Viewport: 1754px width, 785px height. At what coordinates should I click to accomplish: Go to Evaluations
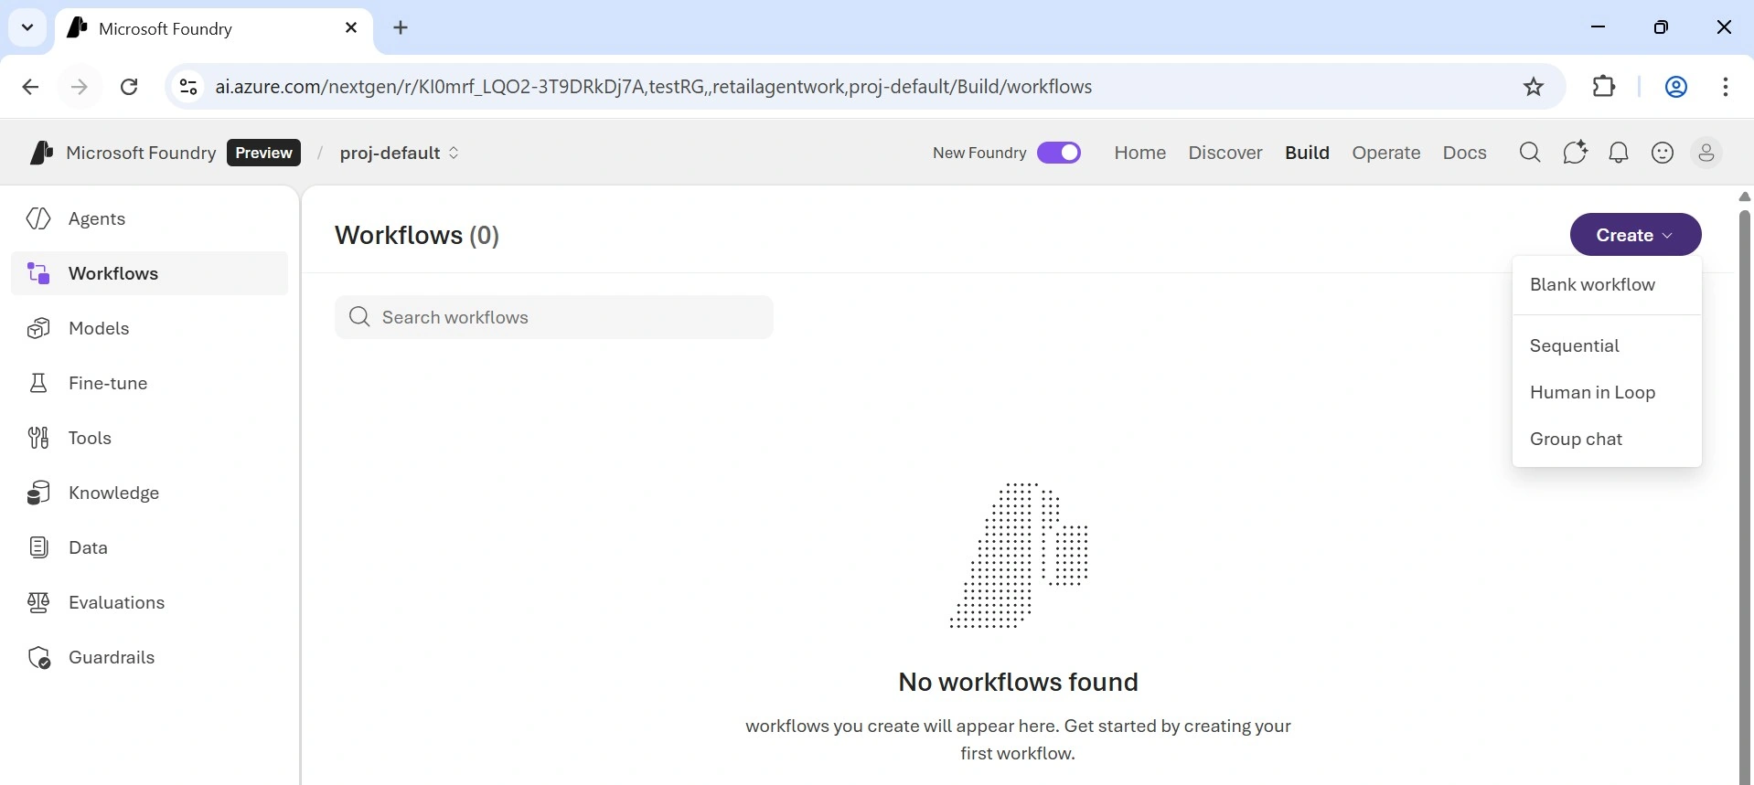pyautogui.click(x=150, y=602)
